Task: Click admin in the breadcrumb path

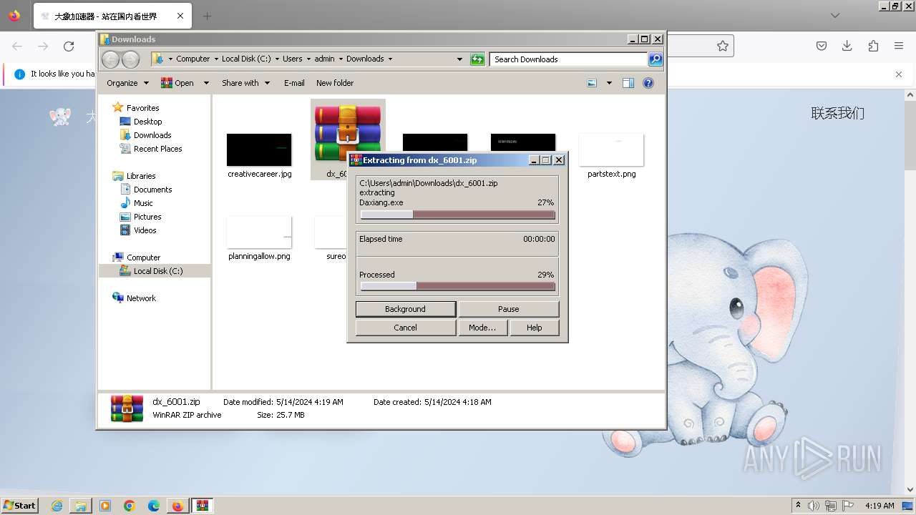Action: point(325,59)
